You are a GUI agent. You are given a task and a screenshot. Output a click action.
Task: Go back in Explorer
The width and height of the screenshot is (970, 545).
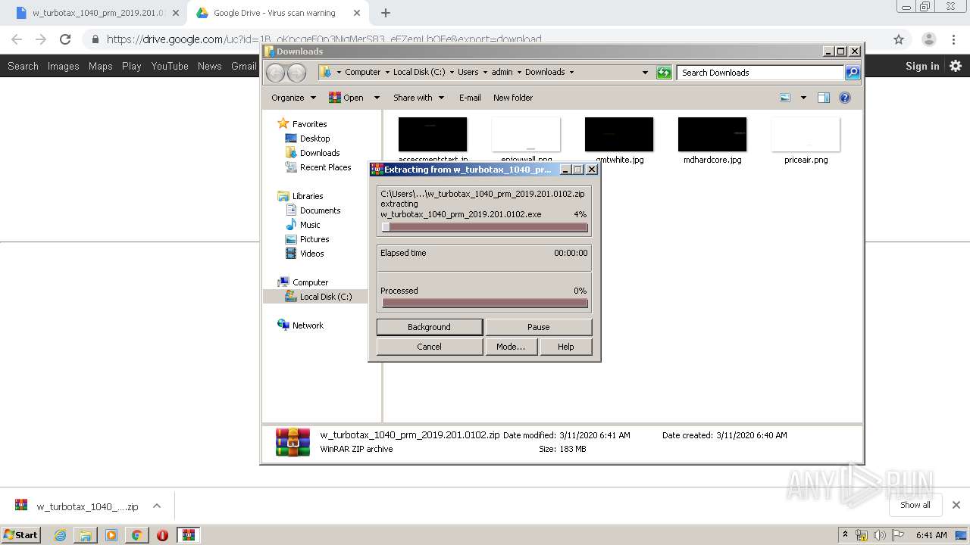coord(275,73)
